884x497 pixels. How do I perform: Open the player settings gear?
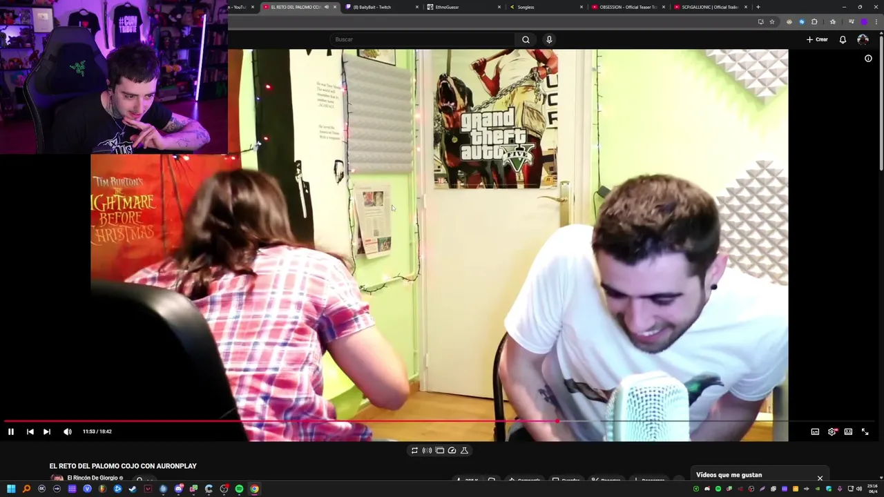pyautogui.click(x=832, y=431)
